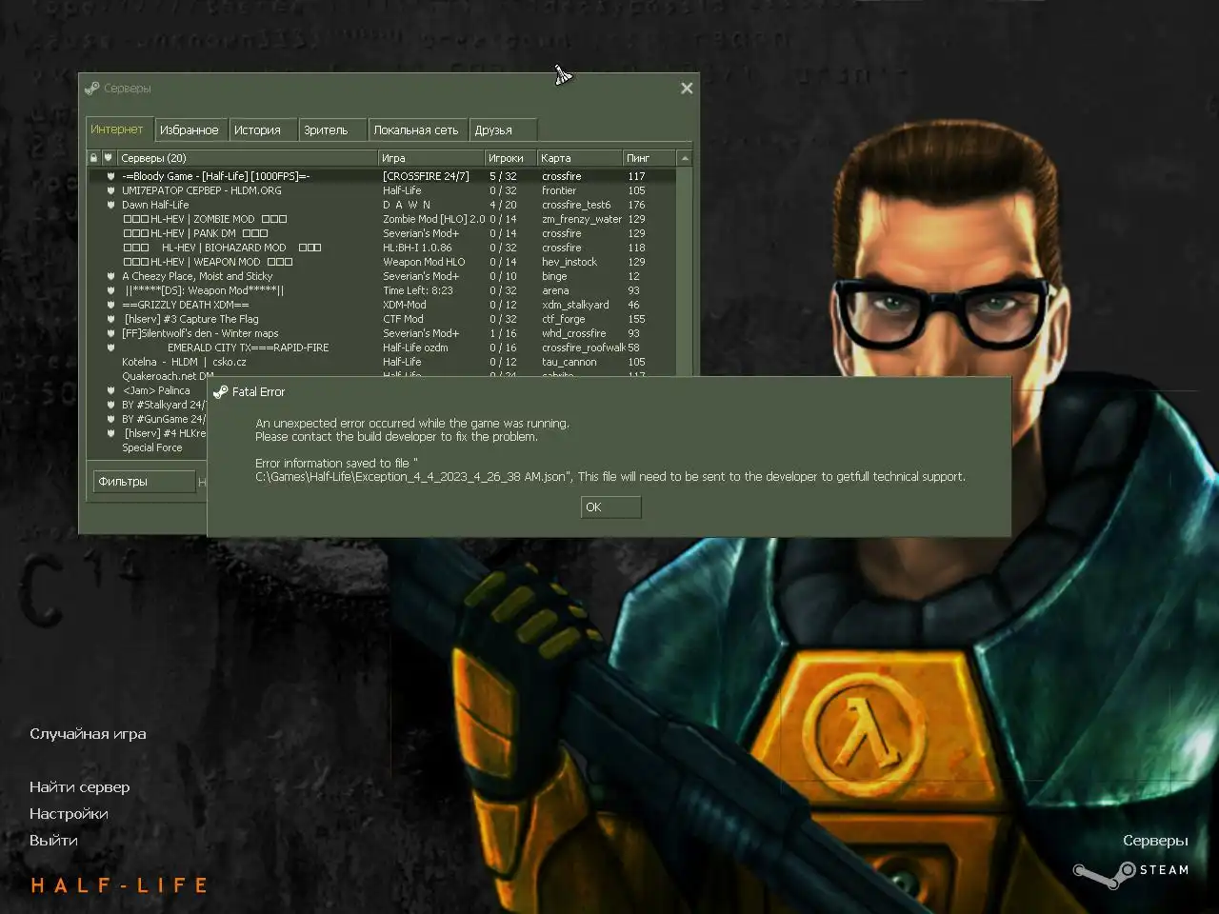
Task: Sort by Игроки column header
Action: pyautogui.click(x=510, y=158)
